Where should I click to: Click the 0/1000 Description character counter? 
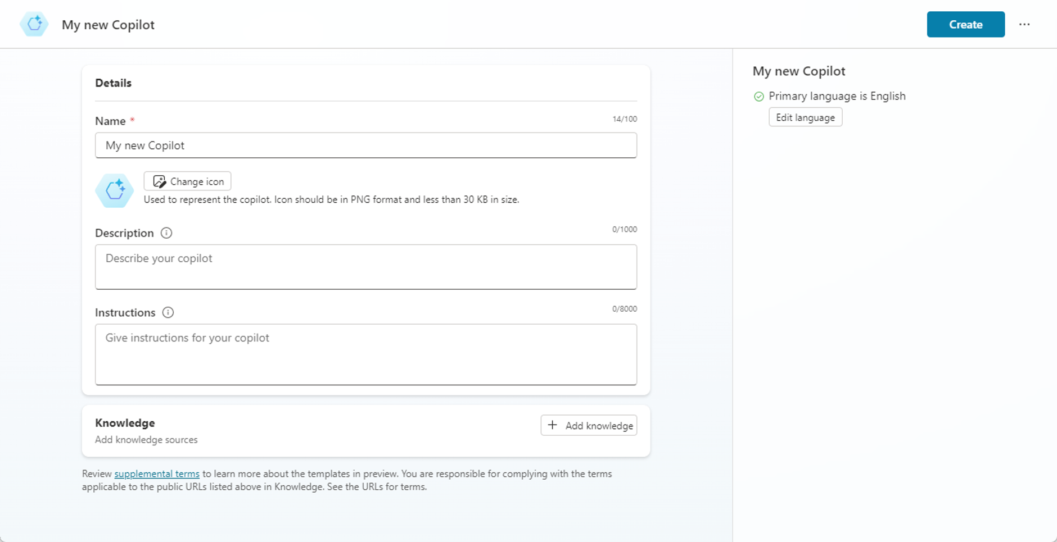pos(625,229)
